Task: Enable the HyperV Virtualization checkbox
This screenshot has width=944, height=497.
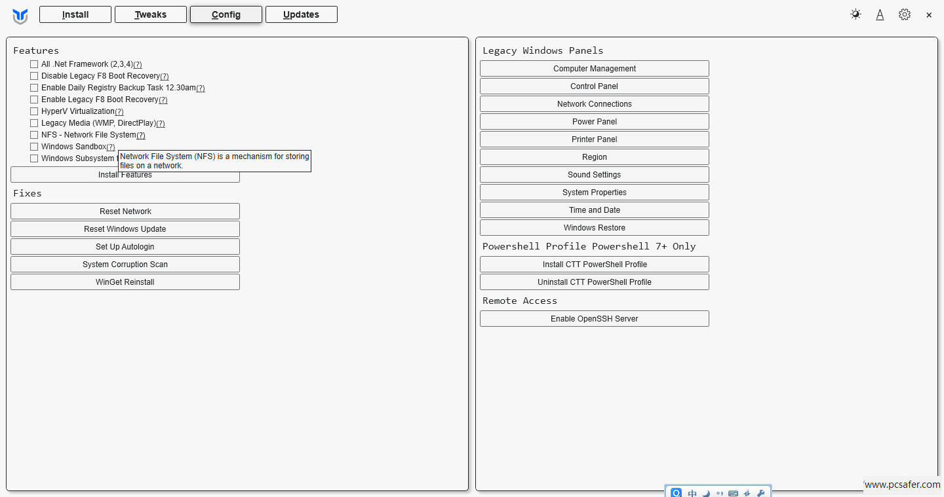Action: click(34, 111)
